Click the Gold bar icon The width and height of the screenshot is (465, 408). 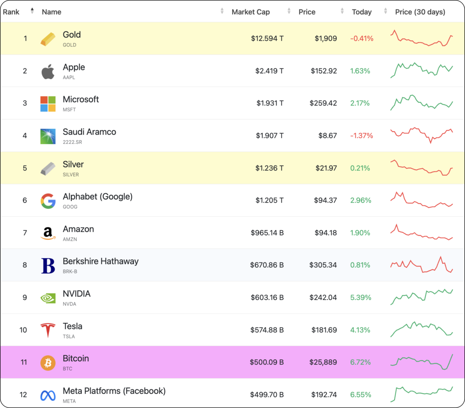tap(48, 39)
